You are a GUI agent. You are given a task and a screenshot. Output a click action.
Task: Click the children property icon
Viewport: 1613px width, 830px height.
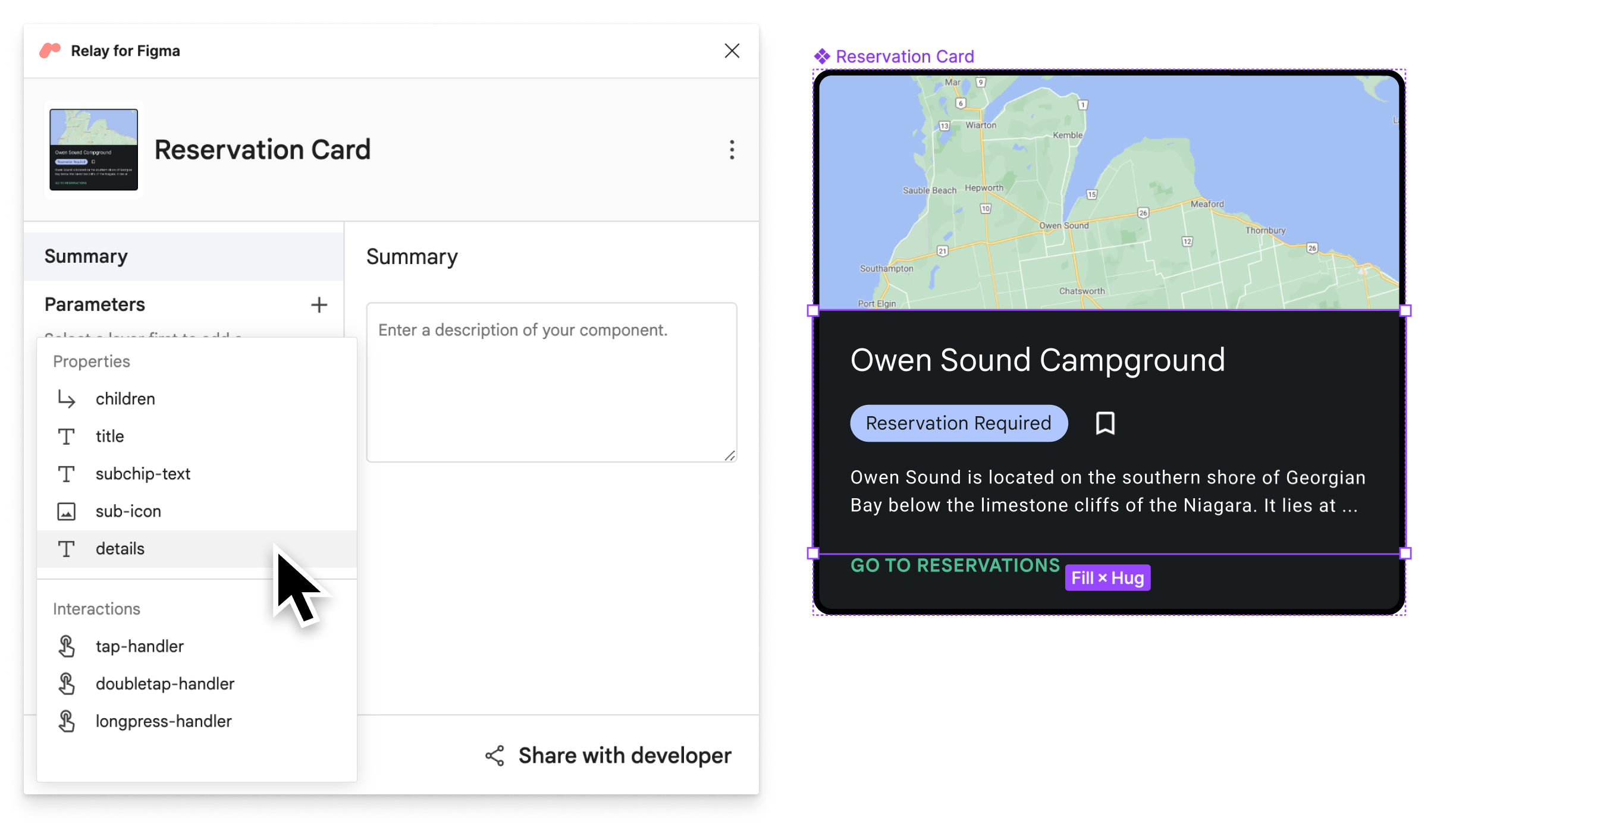pyautogui.click(x=67, y=398)
